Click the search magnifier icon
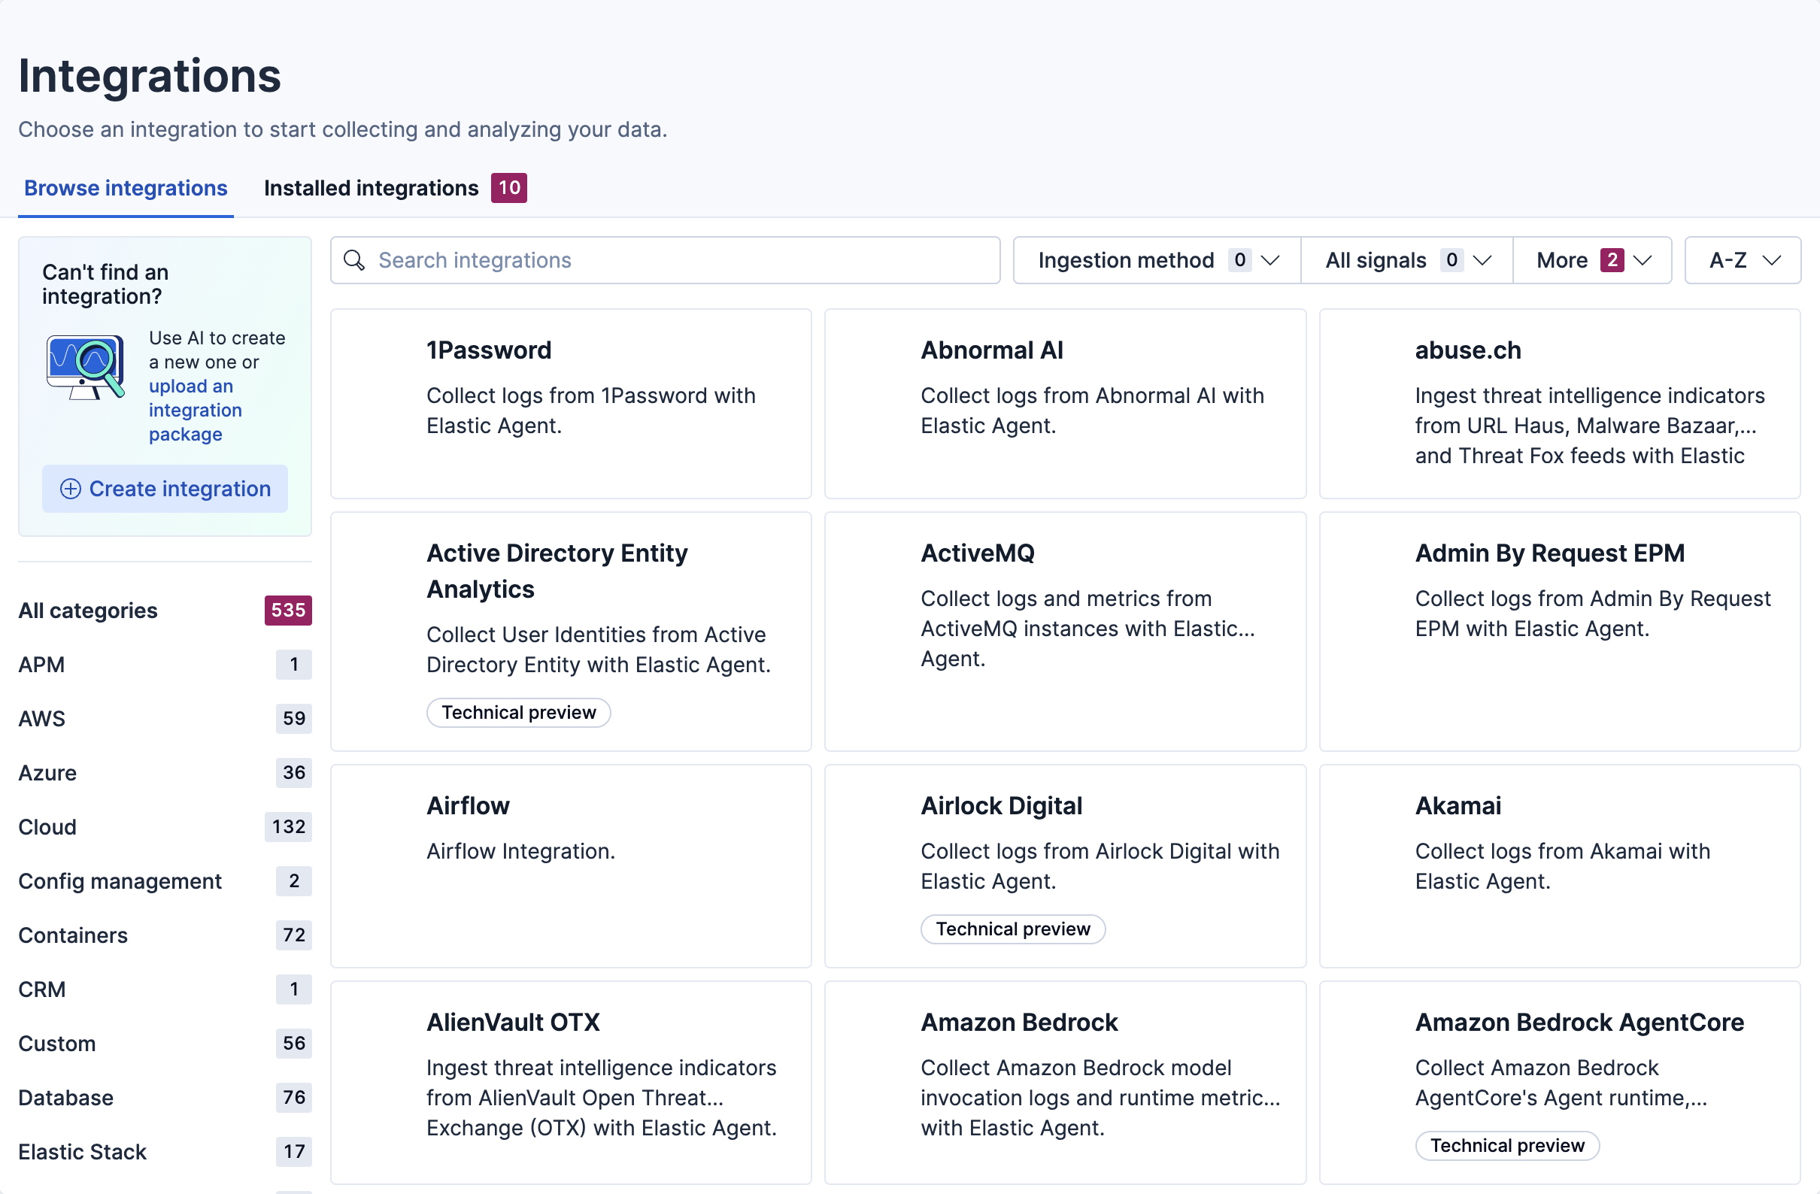The width and height of the screenshot is (1820, 1194). (354, 260)
